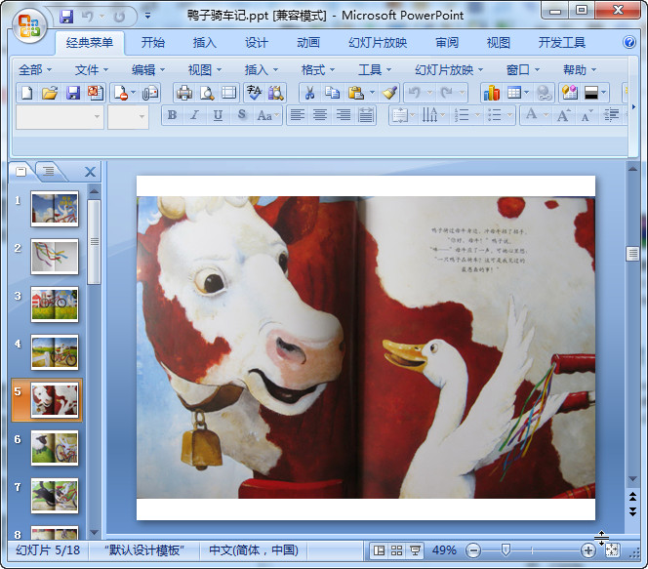Start slide show from status bar

[415, 550]
